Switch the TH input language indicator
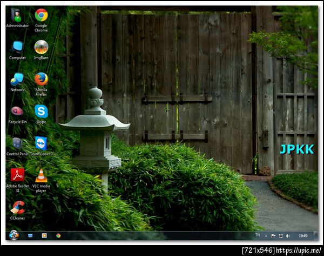The height and width of the screenshot is (256, 324). [258, 235]
